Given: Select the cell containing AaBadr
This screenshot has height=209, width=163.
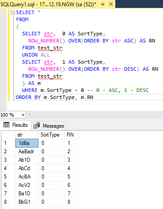Looking at the screenshot, I should [x=27, y=152].
